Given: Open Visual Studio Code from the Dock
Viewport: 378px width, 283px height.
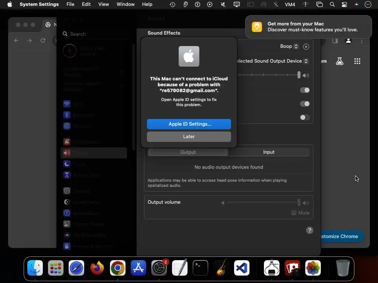Looking at the screenshot, I should [241, 268].
